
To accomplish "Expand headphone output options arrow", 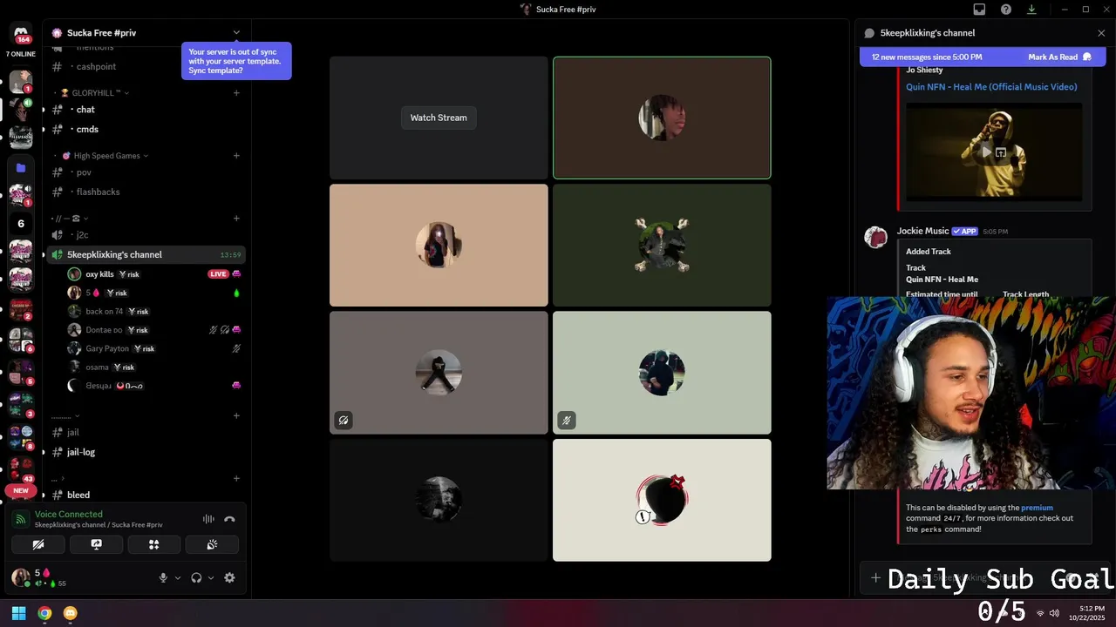I will click(x=211, y=577).
